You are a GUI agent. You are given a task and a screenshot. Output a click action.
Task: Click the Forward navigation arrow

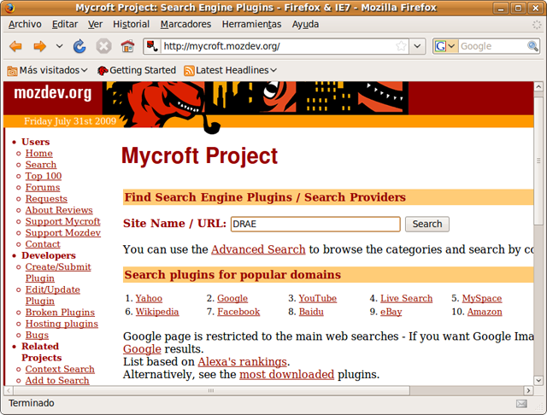click(39, 46)
